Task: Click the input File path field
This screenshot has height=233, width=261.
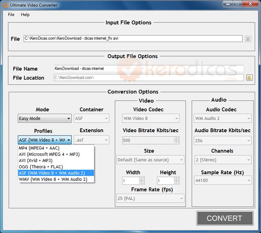Action: pos(133,38)
